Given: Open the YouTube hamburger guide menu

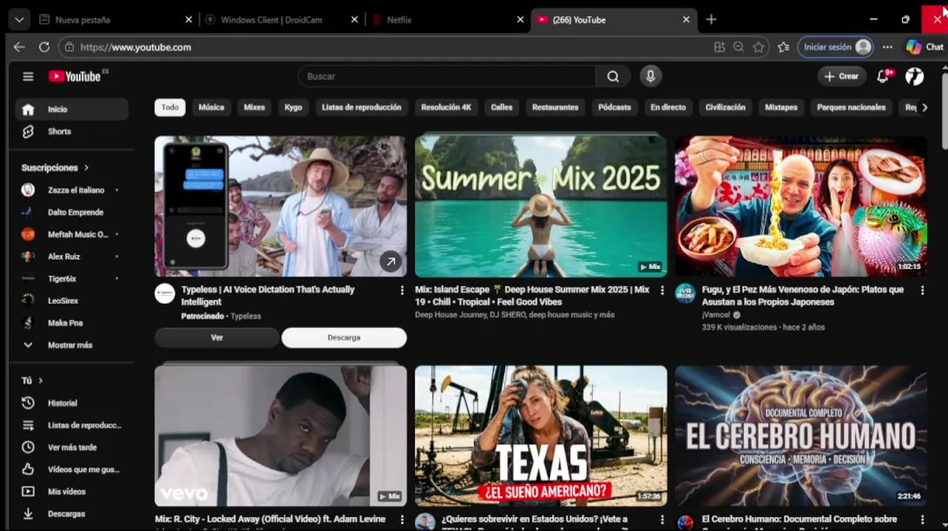Looking at the screenshot, I should pos(28,76).
